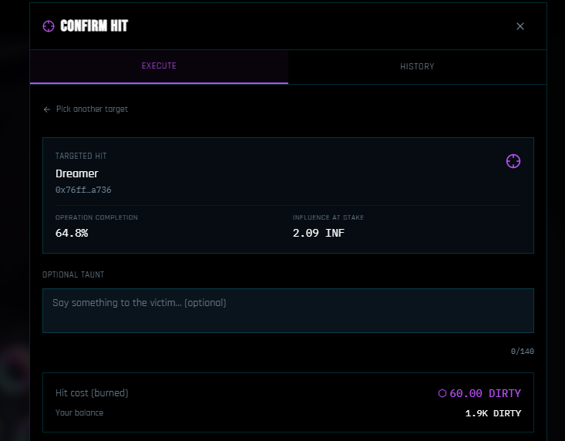565x441 pixels.
Task: Select the target name Dreamer
Action: (x=77, y=173)
